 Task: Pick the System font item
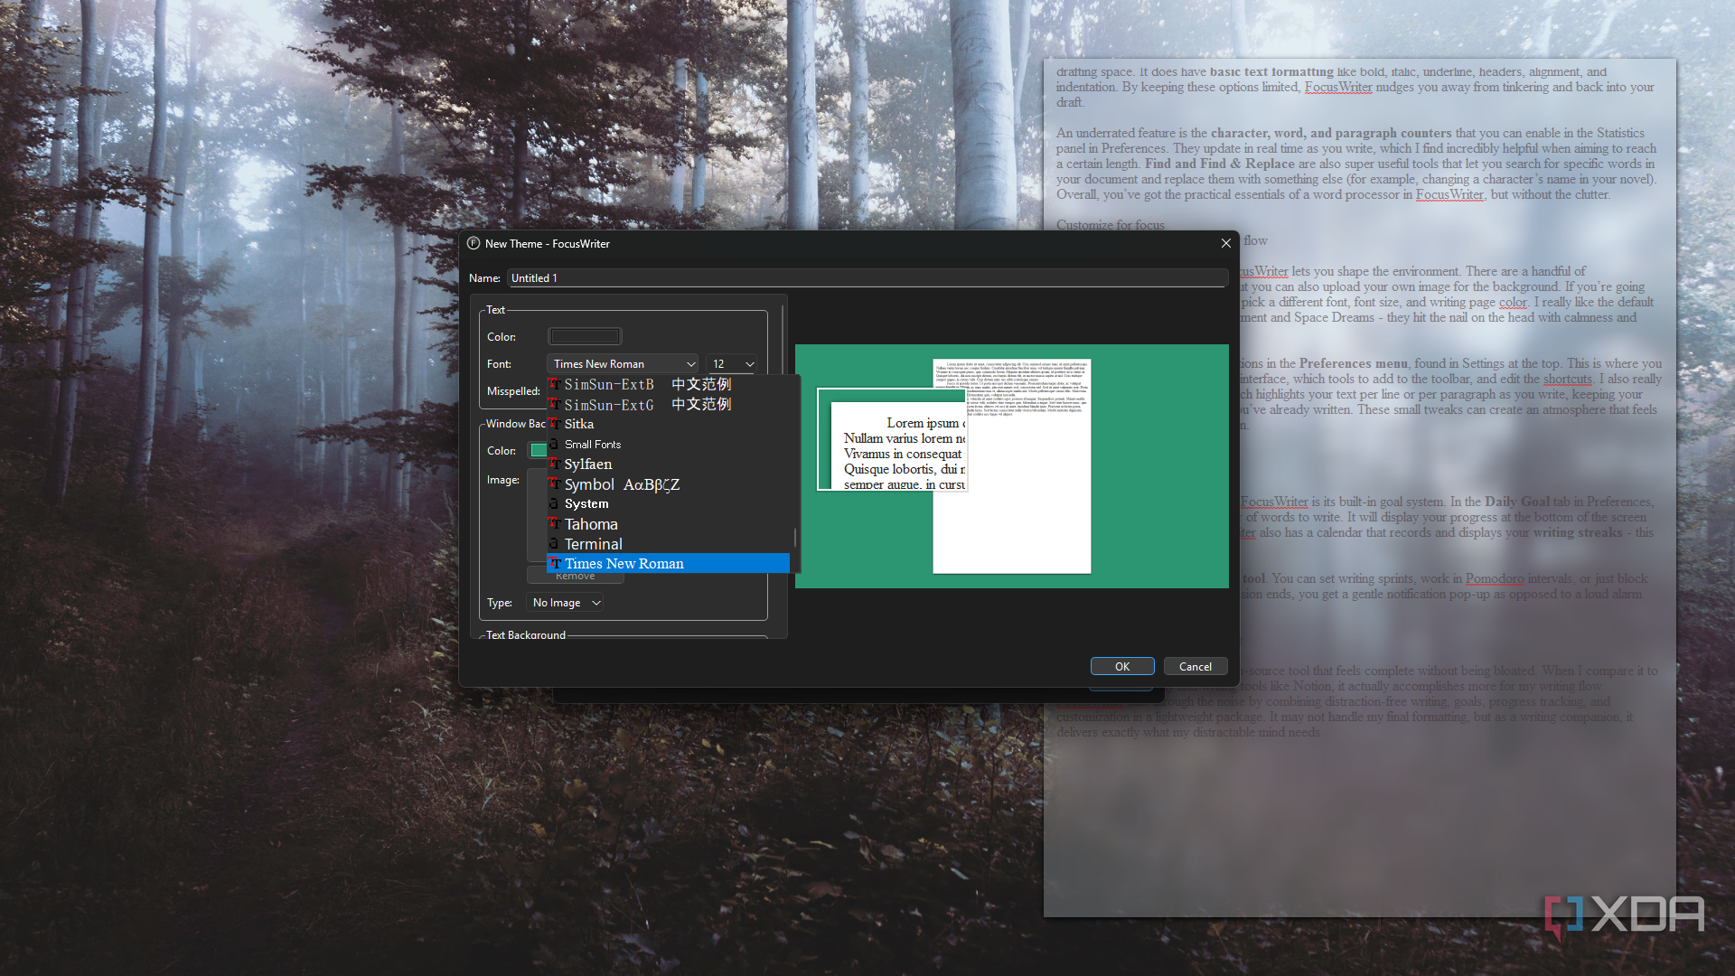point(586,504)
